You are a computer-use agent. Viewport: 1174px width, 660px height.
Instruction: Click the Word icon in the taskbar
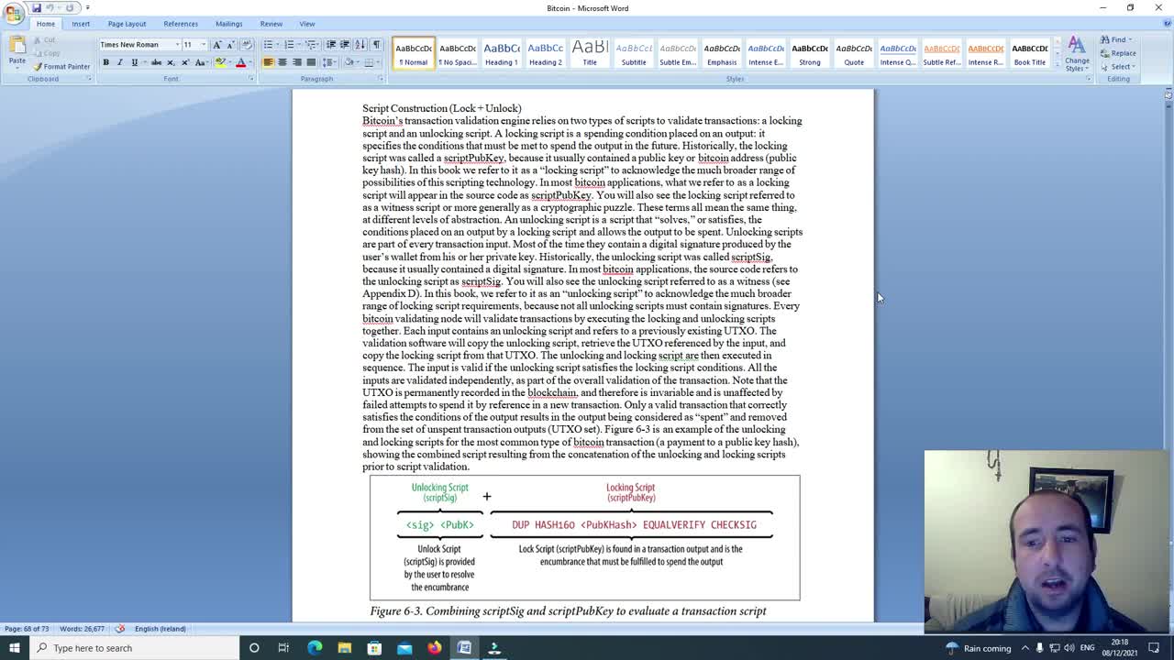coord(464,648)
